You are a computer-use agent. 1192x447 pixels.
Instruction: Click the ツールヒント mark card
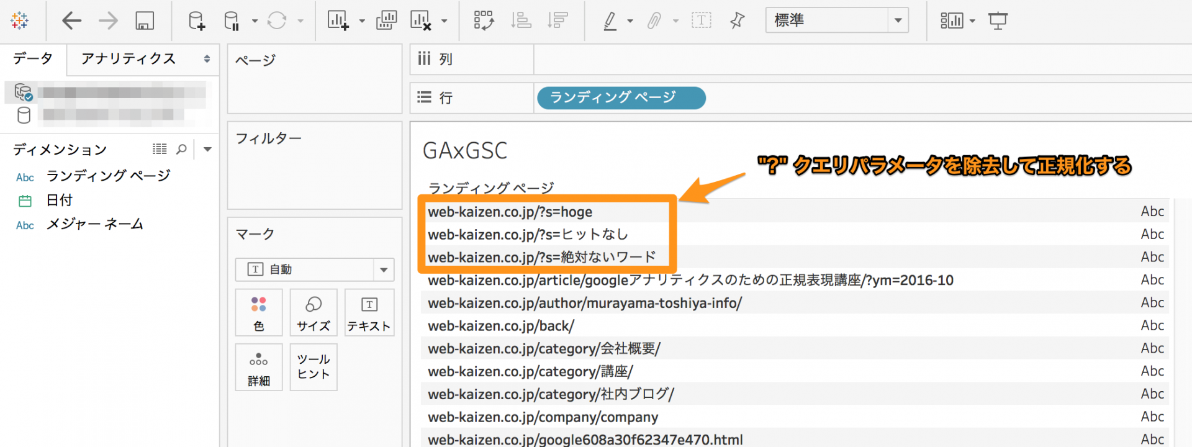[314, 367]
